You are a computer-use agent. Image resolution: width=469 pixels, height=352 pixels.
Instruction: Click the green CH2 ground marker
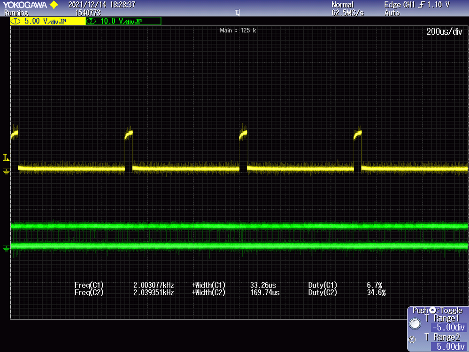pyautogui.click(x=6, y=248)
